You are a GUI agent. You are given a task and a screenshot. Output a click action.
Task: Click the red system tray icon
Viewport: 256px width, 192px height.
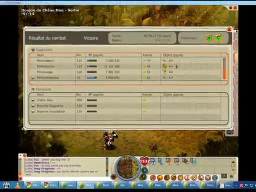241,185
